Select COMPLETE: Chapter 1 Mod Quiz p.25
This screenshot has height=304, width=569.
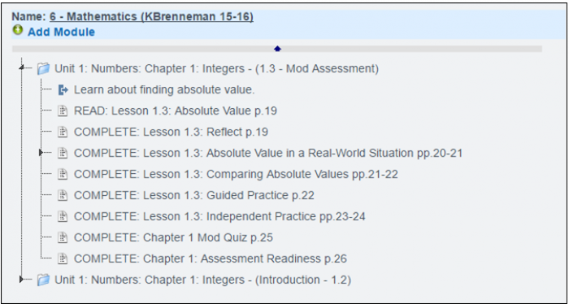pos(173,237)
